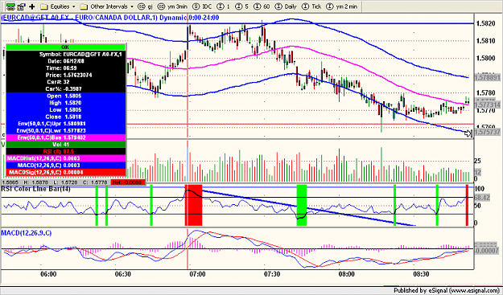The height and width of the screenshot is (295, 503).
Task: Open the properties sheet toolbar icon
Action: click(x=22, y=6)
